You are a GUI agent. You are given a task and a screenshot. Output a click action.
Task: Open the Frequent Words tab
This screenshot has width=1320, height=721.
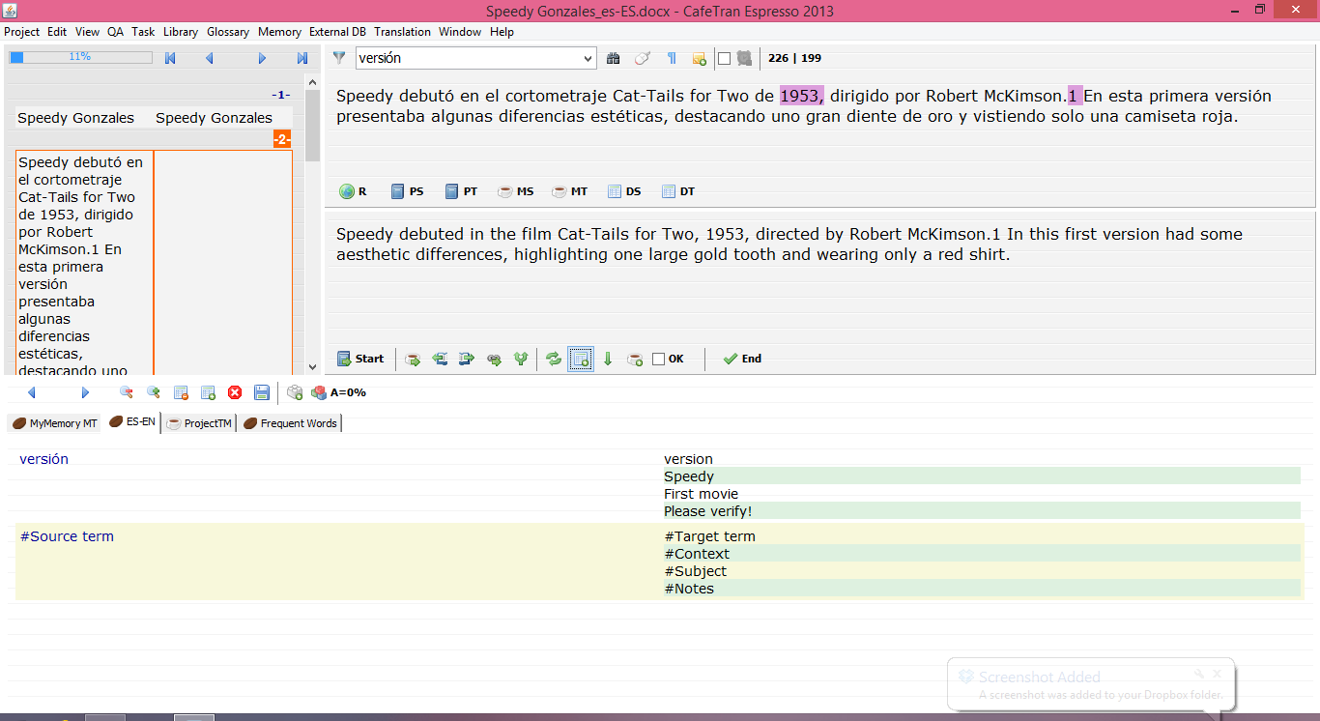click(290, 423)
